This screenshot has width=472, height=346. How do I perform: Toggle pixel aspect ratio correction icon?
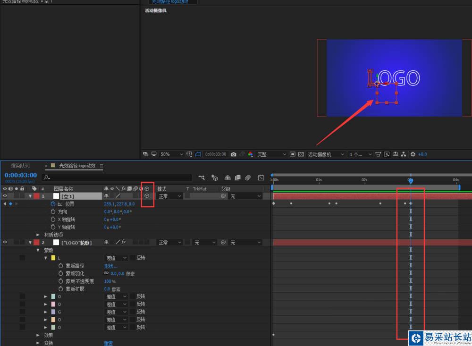(x=378, y=154)
